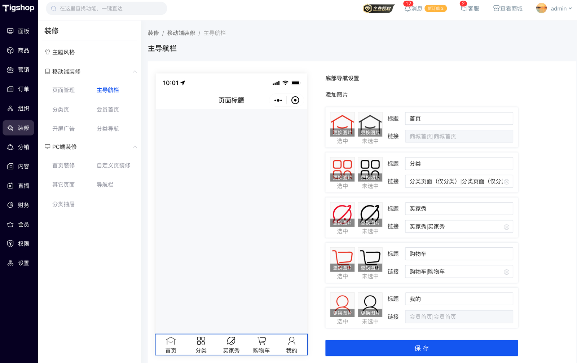Open 自定义页装修 menu item
This screenshot has width=577, height=363.
(114, 165)
